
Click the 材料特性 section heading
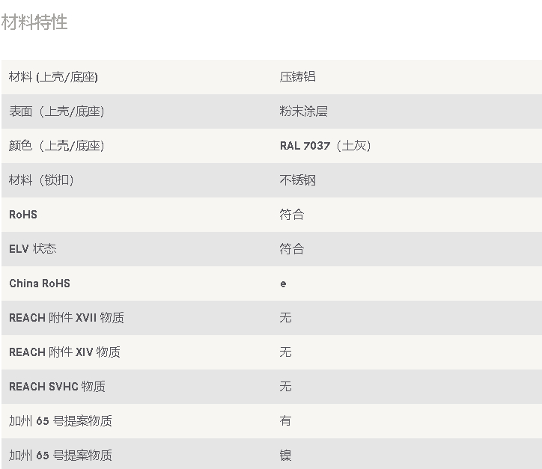point(34,22)
